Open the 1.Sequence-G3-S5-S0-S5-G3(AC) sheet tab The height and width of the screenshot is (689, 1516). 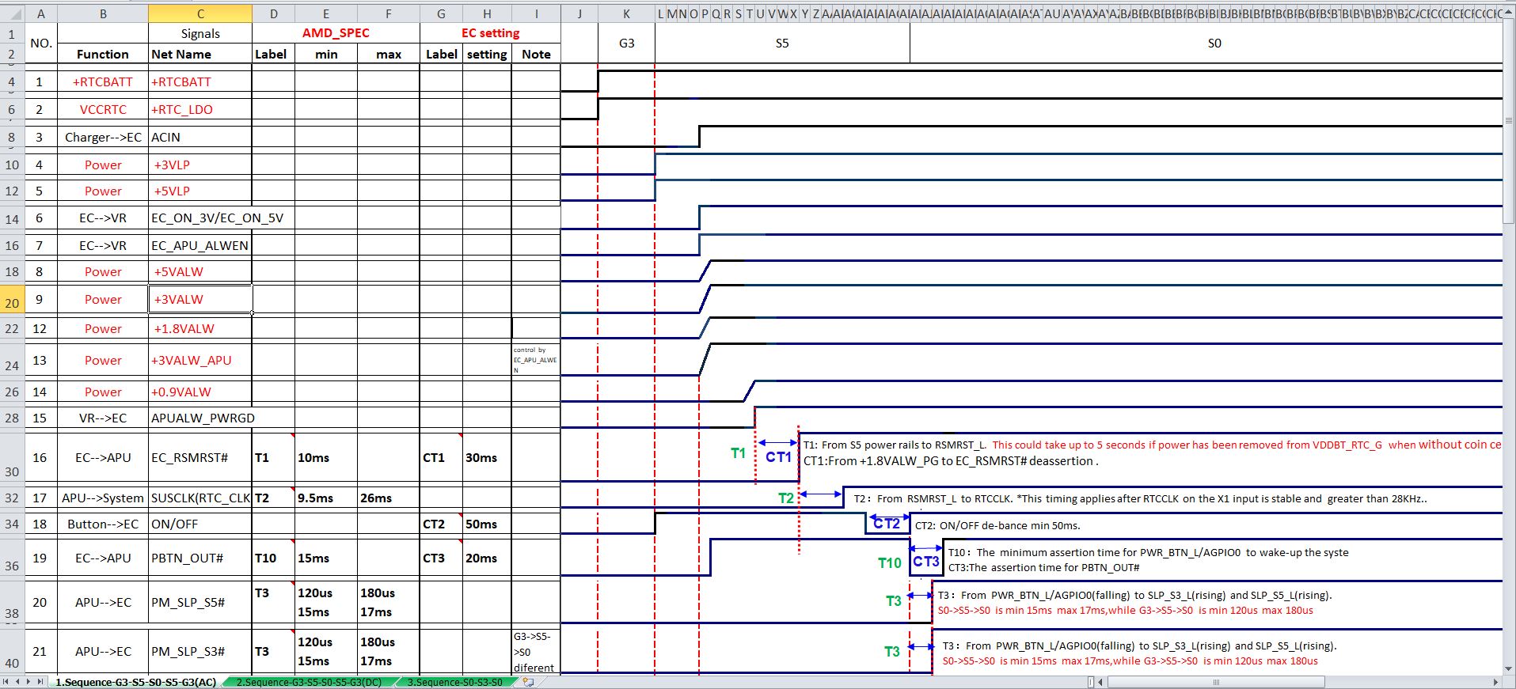click(x=135, y=682)
